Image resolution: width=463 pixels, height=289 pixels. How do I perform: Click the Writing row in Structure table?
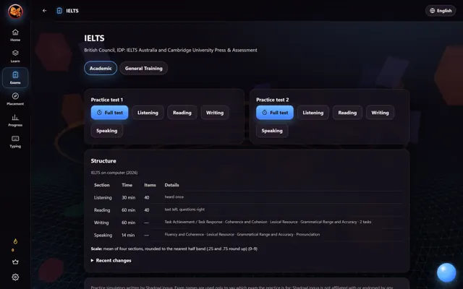pyautogui.click(x=247, y=223)
